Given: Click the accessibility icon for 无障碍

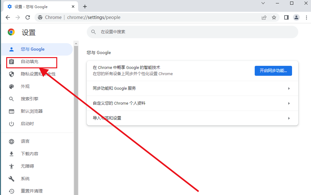Looking at the screenshot, I should (x=12, y=166).
